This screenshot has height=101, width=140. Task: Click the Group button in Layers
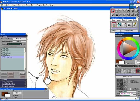(x=4, y=73)
